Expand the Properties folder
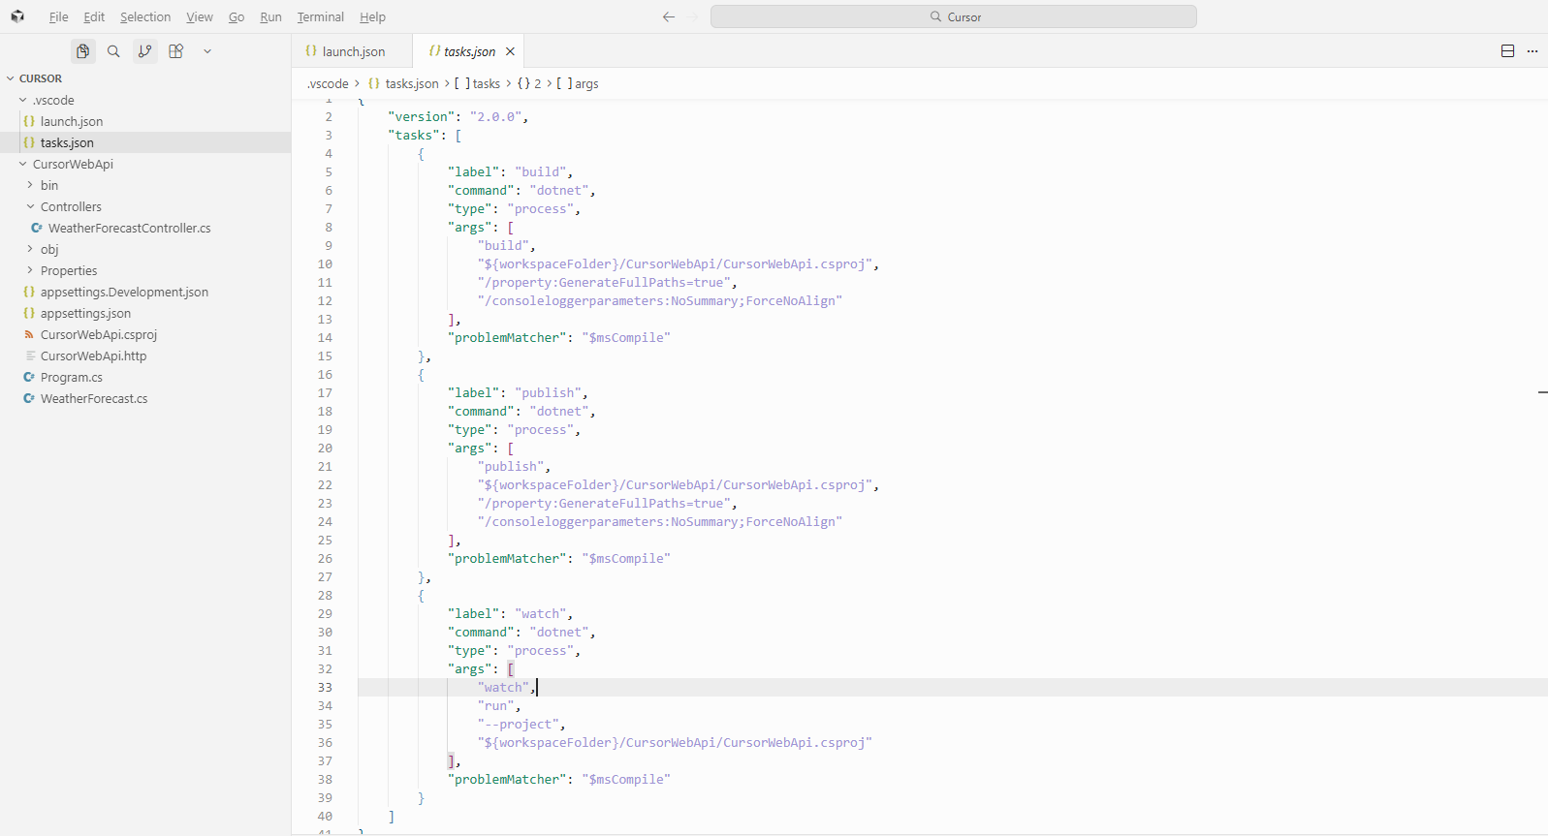This screenshot has height=836, width=1548. pyautogui.click(x=145, y=270)
